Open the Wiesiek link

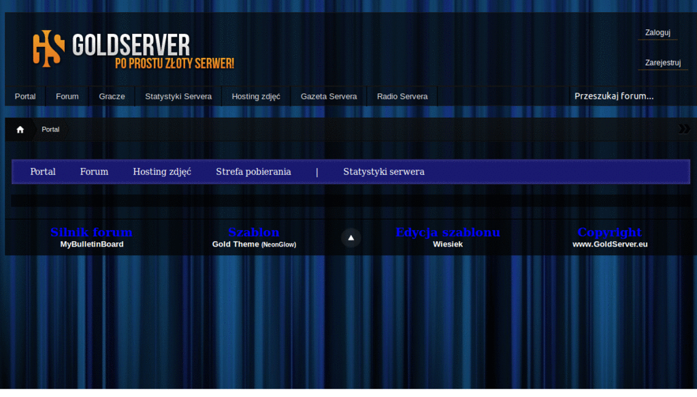[x=448, y=244]
